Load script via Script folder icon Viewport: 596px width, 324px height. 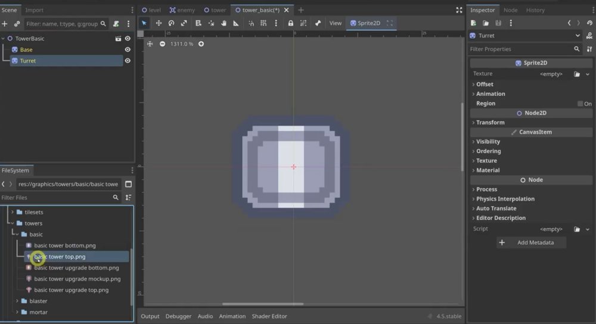[x=577, y=229]
